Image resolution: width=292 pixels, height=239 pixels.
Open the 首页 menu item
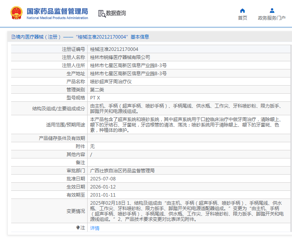(242, 18)
